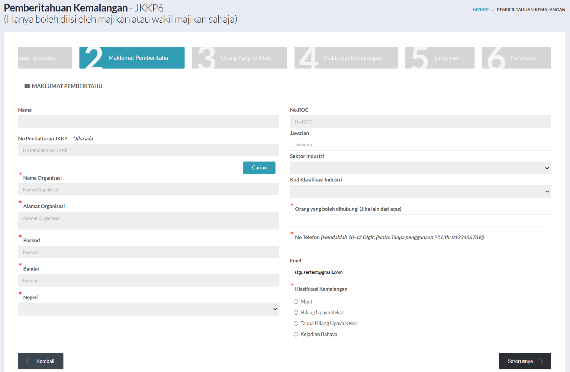This screenshot has width=570, height=372.
Task: Pick the Kejadian Bahaya radio button
Action: (296, 334)
